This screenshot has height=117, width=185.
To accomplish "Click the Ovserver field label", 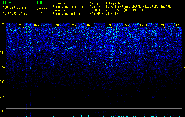I will (60, 3).
